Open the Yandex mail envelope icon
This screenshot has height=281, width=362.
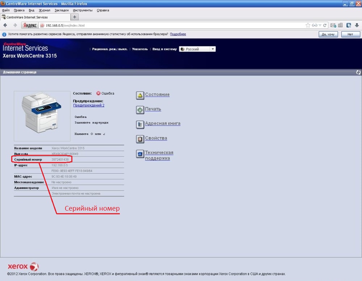click(x=333, y=25)
